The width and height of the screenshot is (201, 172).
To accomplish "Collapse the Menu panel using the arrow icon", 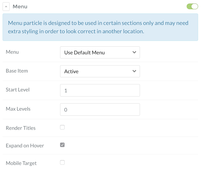I will pos(6,6).
